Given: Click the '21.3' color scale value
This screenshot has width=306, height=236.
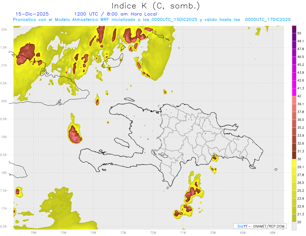Looking at the screenshot, I should [301, 214].
